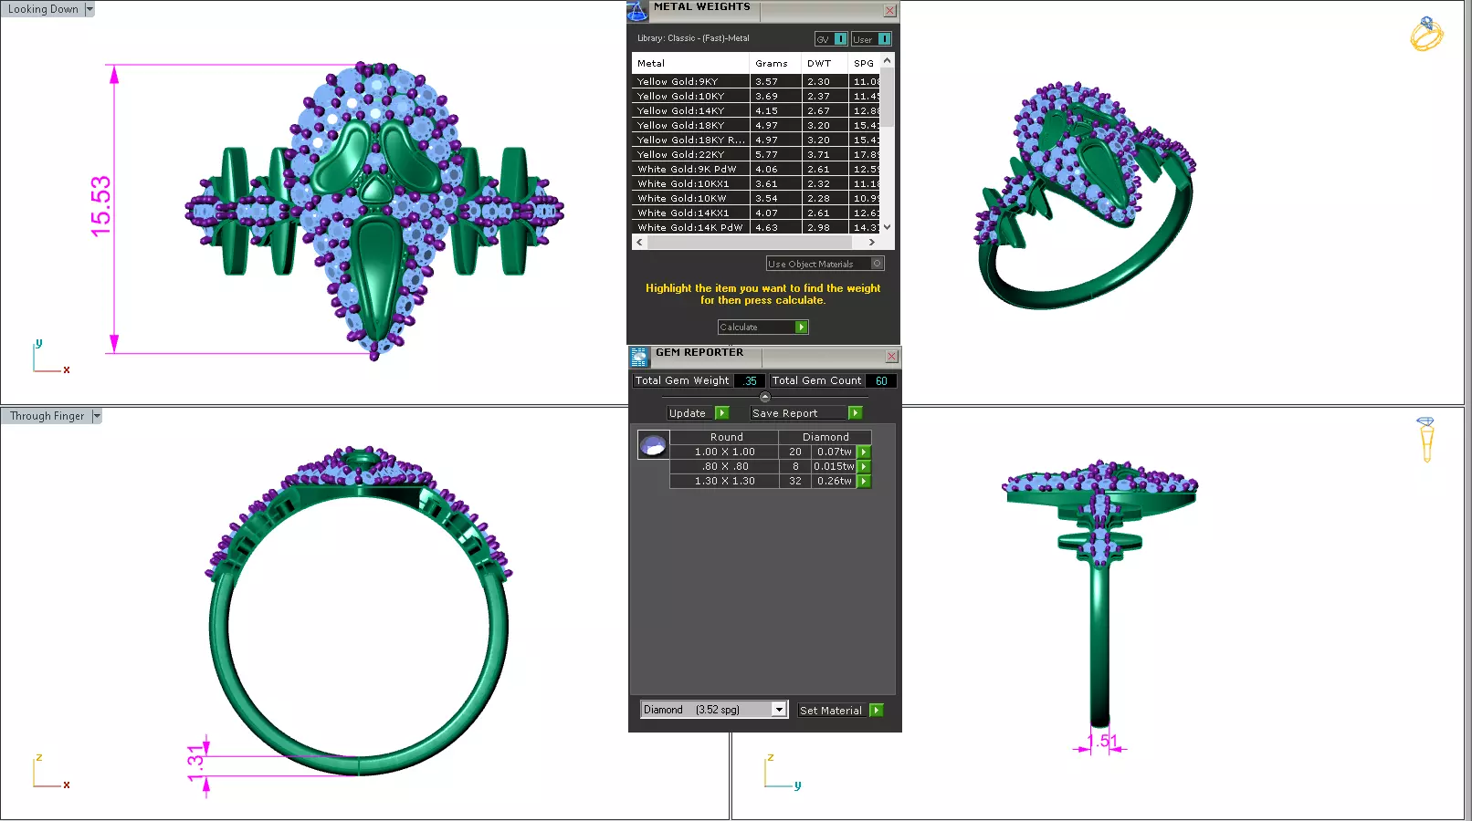Image resolution: width=1472 pixels, height=821 pixels.
Task: Click green arrow beside Calculate
Action: pos(802,327)
